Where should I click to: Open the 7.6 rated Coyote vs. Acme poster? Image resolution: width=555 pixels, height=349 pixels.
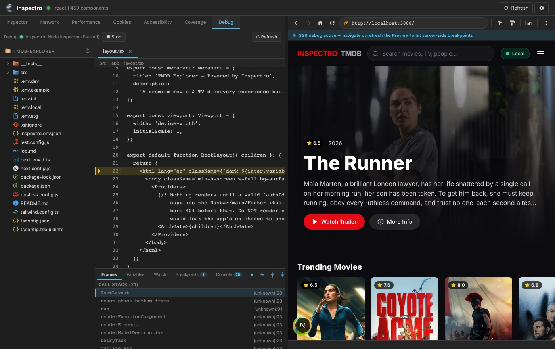pyautogui.click(x=405, y=309)
